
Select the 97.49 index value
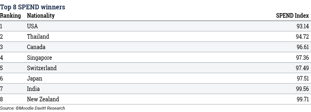click(x=302, y=68)
